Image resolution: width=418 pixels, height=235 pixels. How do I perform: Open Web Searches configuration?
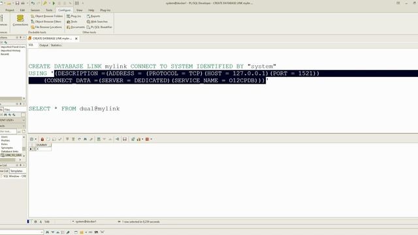[x=97, y=22]
